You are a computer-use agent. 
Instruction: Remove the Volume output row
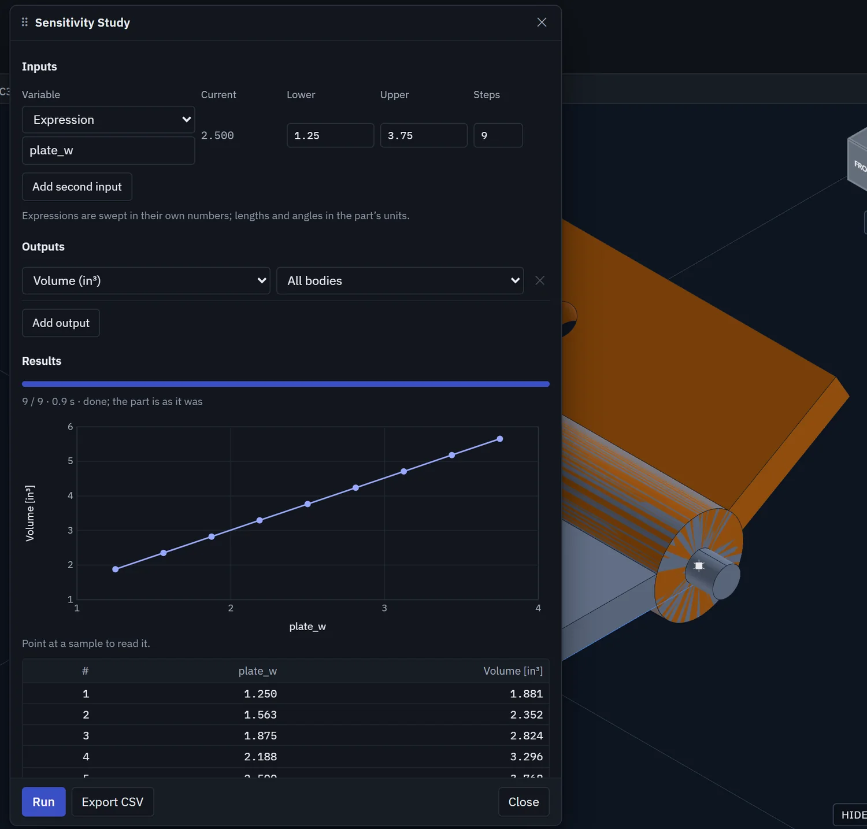540,280
